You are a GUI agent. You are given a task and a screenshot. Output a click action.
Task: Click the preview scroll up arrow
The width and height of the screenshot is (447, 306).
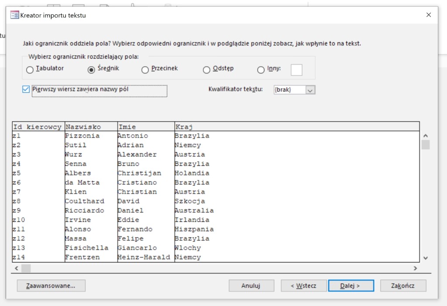[x=426, y=136]
